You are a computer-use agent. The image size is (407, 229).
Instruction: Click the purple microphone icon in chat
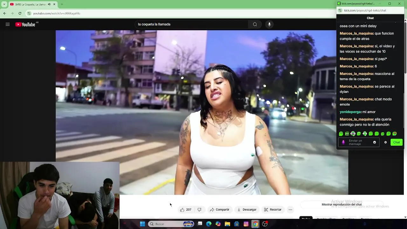click(x=343, y=142)
